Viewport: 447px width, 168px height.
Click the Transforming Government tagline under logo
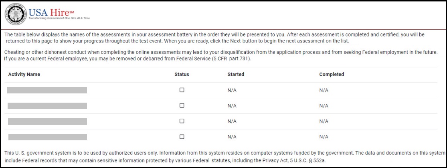coord(59,18)
